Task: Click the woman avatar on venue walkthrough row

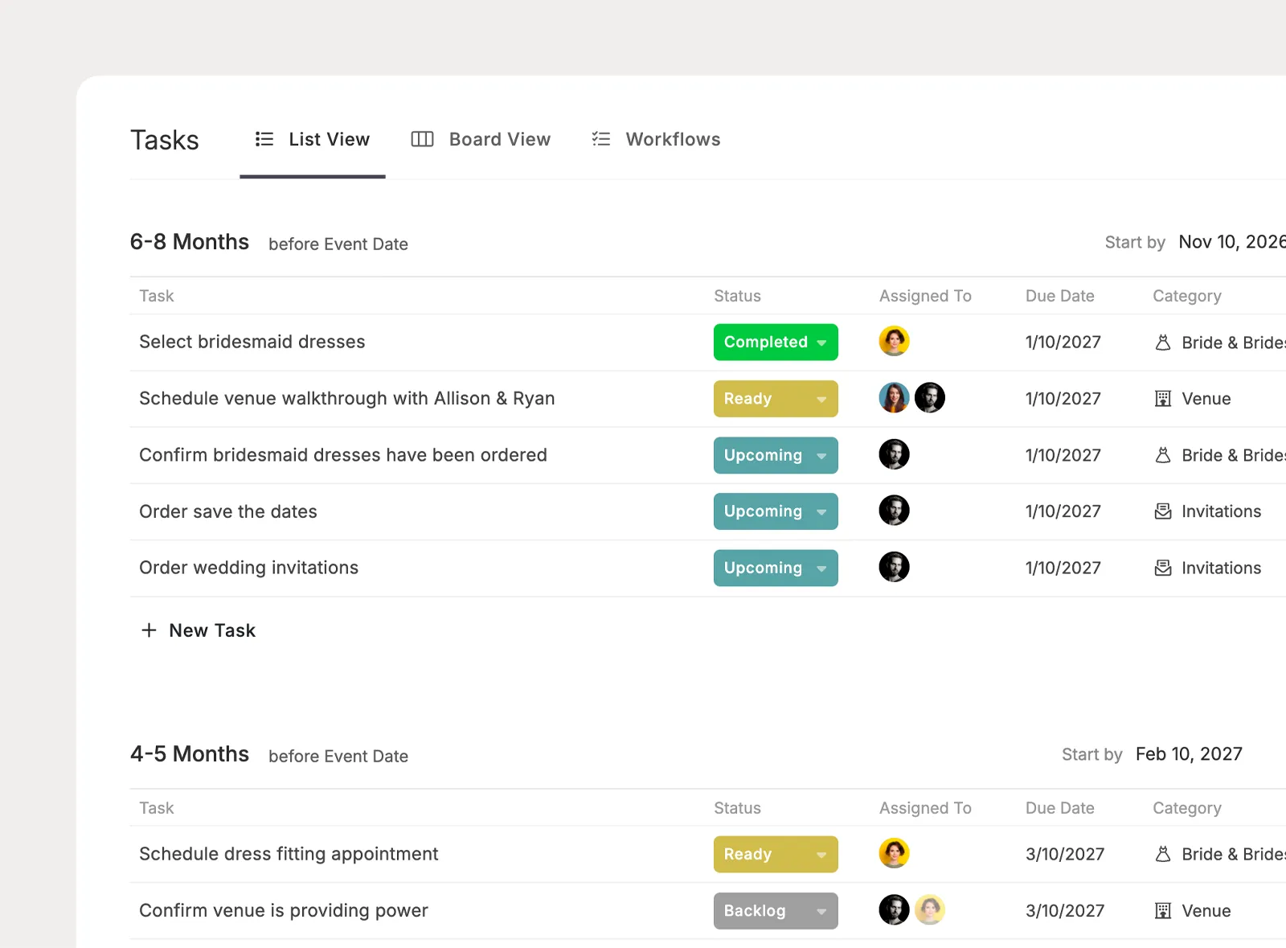Action: [894, 397]
